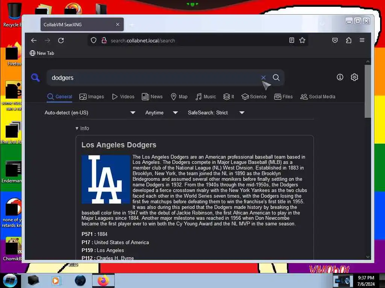Viewport: 385px width, 288px height.
Task: Open the Anytime time range dropdown
Action: [161, 112]
